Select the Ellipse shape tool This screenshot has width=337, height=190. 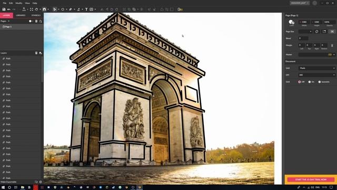(x=63, y=9)
